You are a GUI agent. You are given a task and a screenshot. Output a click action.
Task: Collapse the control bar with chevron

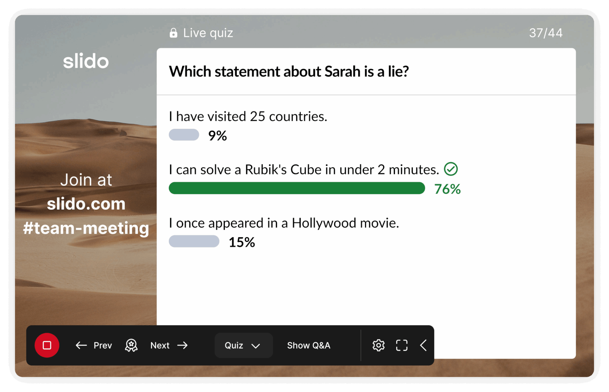click(423, 345)
